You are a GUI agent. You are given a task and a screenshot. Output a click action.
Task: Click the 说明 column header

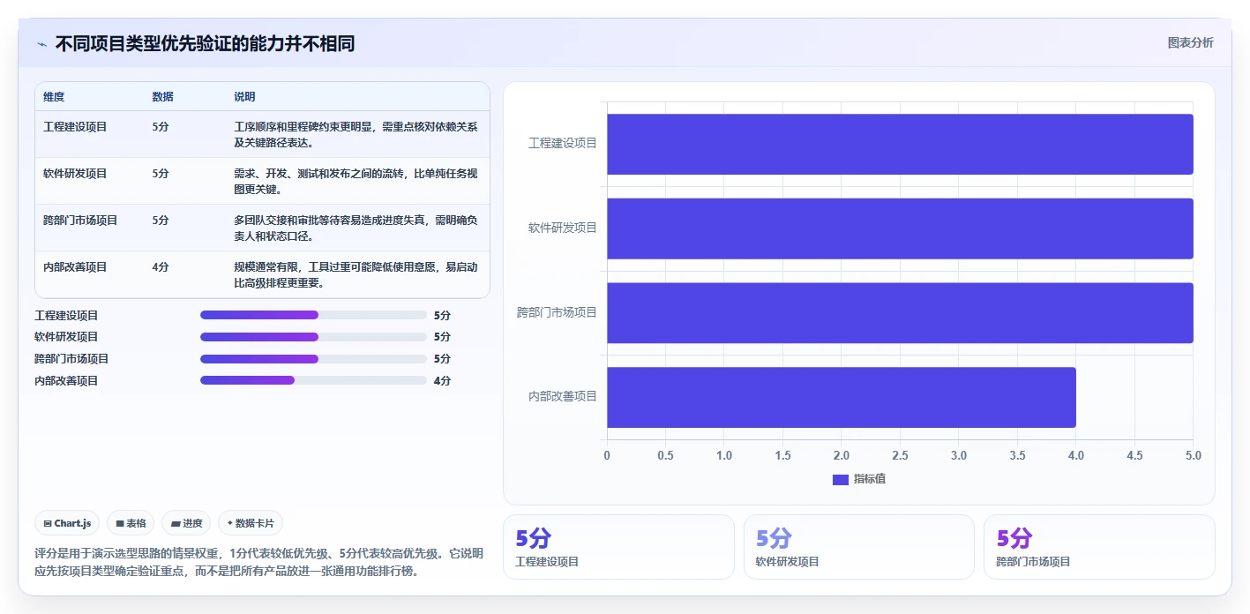click(244, 97)
